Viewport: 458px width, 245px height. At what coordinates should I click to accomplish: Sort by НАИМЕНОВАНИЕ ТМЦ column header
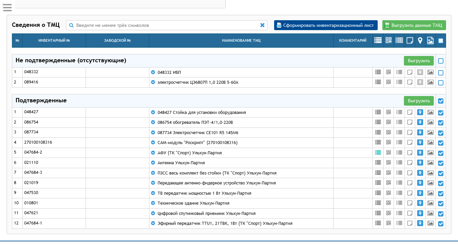tap(241, 40)
